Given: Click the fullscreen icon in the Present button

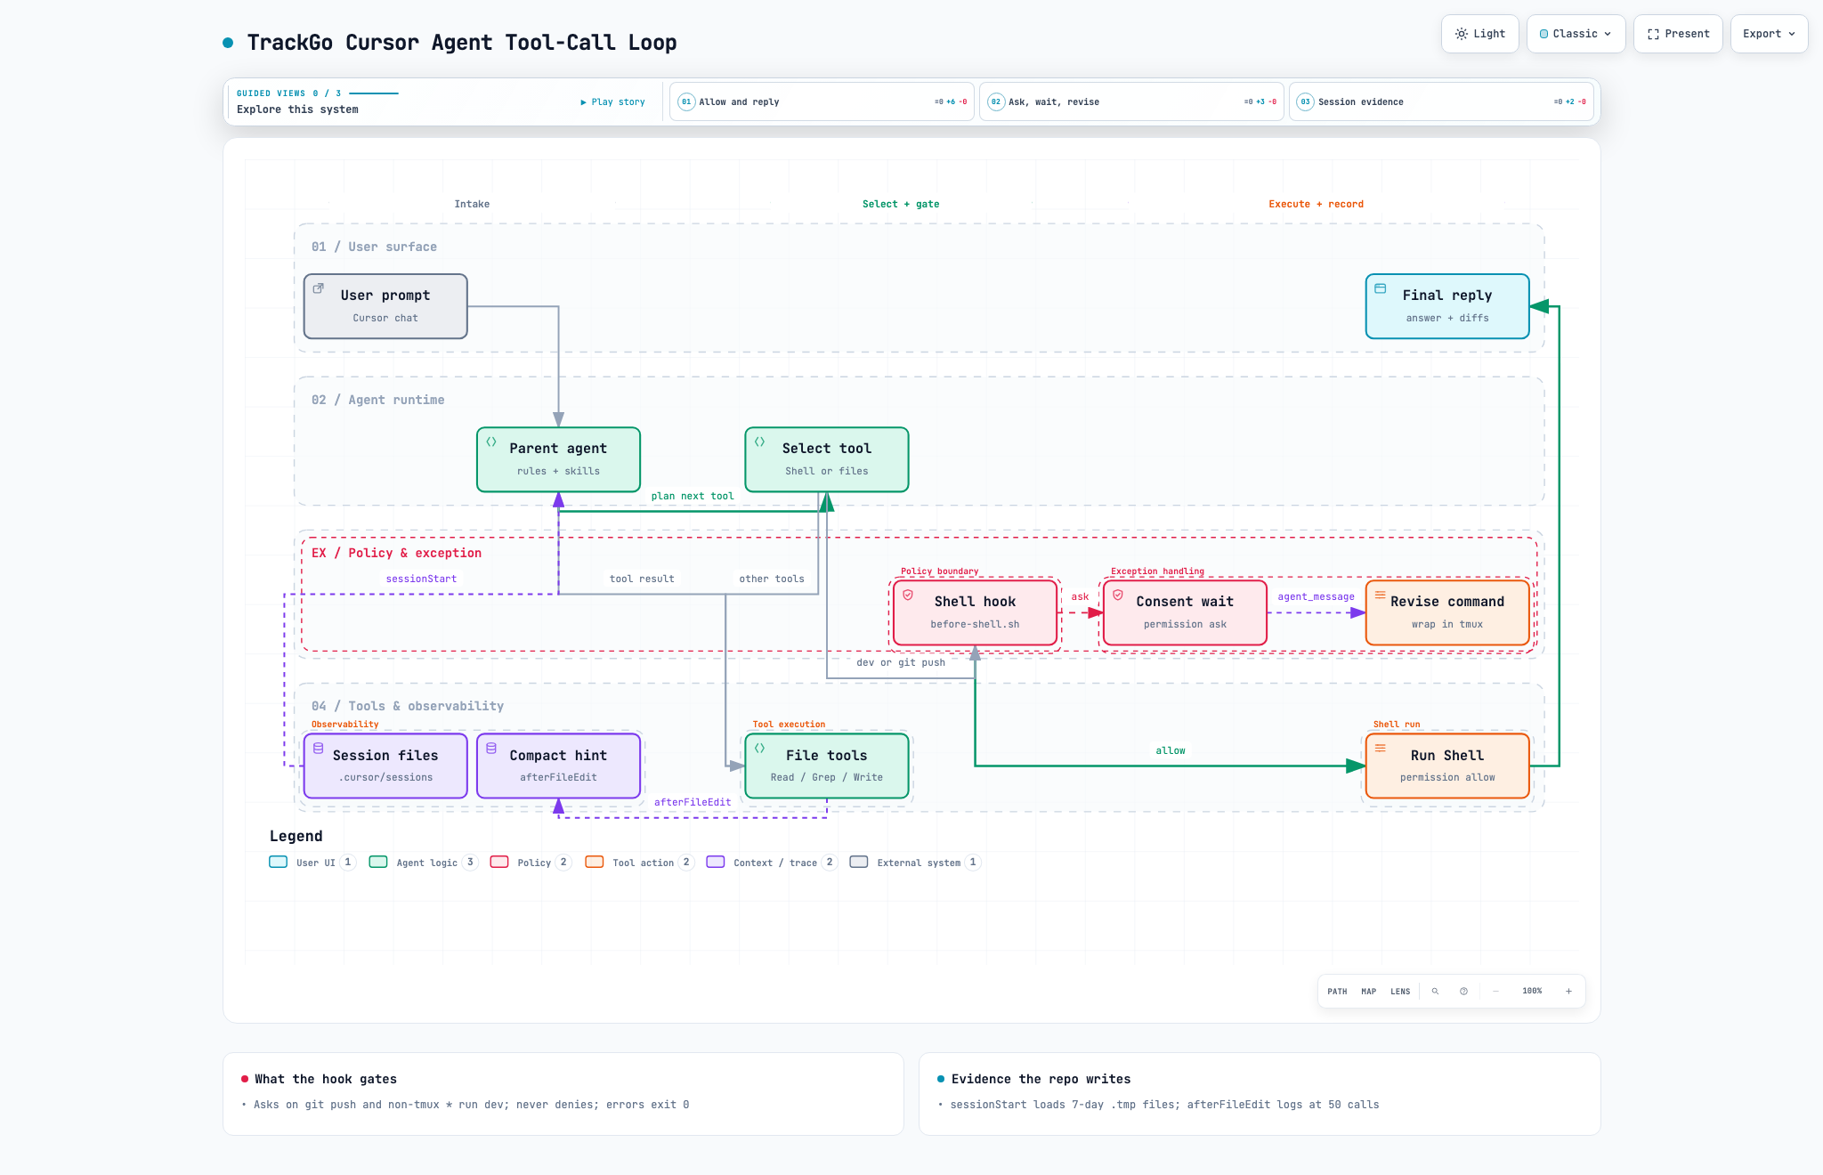Looking at the screenshot, I should (1653, 34).
